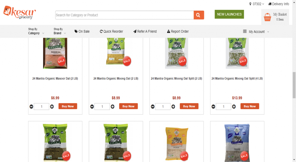Open the My Basket cart icon
The image size is (296, 162).
(x=267, y=17)
